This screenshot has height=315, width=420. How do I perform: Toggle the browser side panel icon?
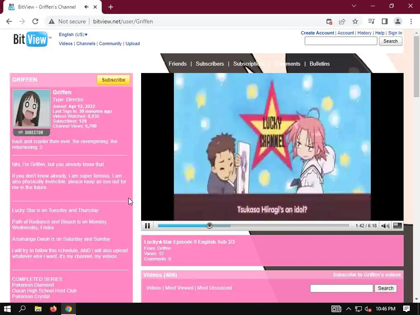click(385, 21)
